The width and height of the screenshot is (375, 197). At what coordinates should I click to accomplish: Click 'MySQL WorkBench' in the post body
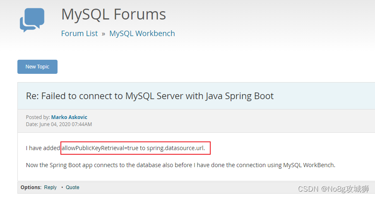(308, 165)
